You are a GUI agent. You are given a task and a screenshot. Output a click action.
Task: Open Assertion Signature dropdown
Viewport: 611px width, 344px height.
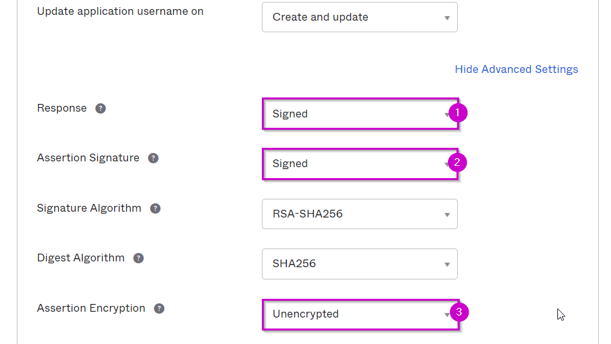pos(359,164)
